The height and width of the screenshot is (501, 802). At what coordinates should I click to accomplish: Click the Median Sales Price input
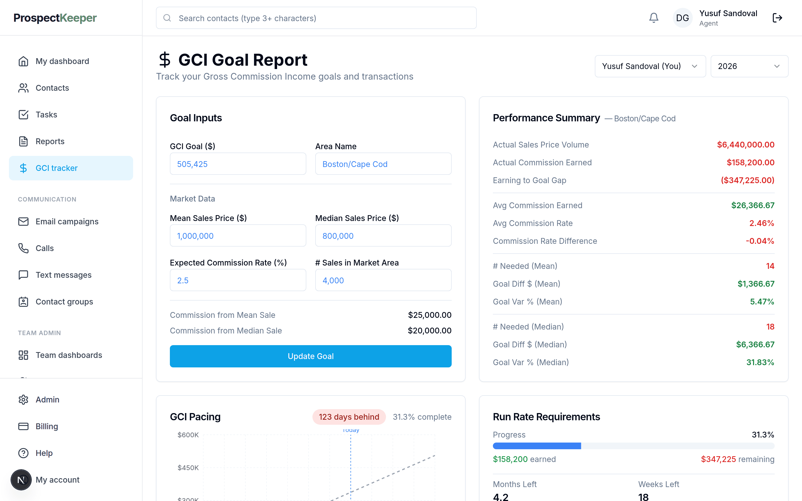tap(383, 235)
